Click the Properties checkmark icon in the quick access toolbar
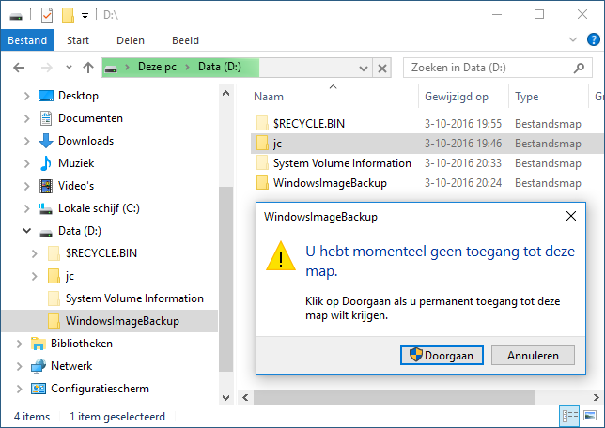The height and width of the screenshot is (428, 605). click(x=47, y=15)
